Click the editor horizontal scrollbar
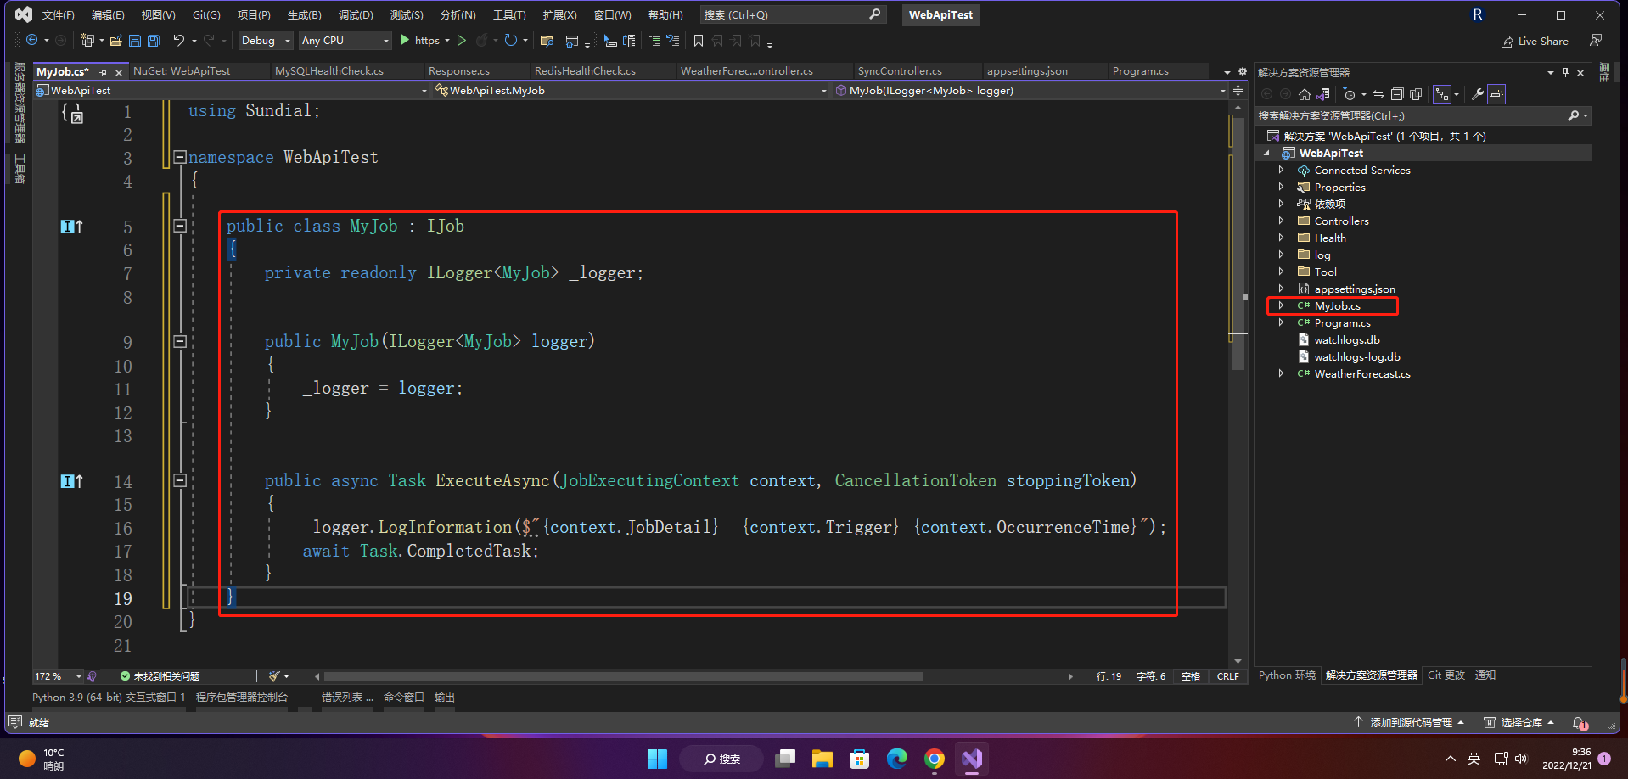 623,676
